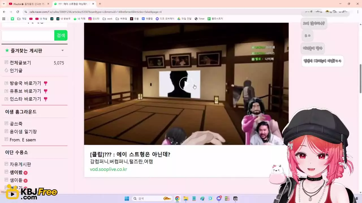Click the 이샘 홈그라운드 section heading
Viewport: 362px width, 203px height.
click(21, 112)
